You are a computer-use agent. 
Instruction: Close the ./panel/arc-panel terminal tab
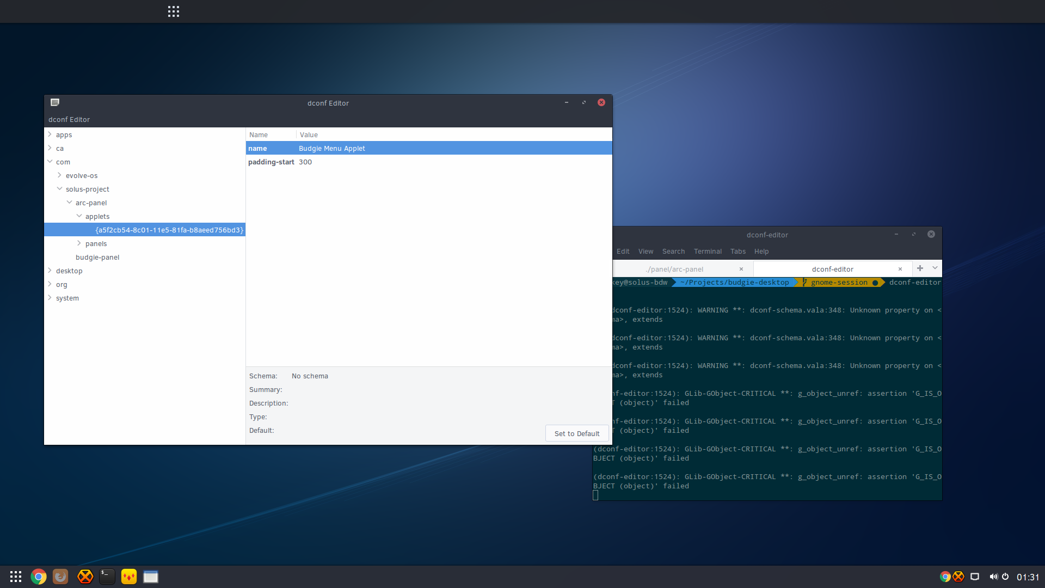[x=741, y=269]
